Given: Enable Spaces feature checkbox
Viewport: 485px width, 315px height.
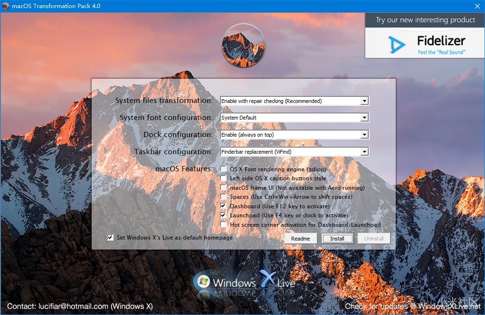Looking at the screenshot, I should (x=224, y=197).
